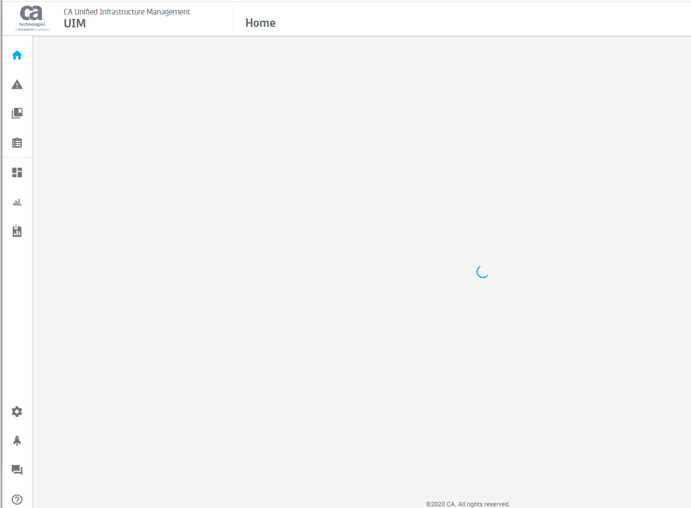Click the sidebar divider below Inventory icon

coord(17,158)
